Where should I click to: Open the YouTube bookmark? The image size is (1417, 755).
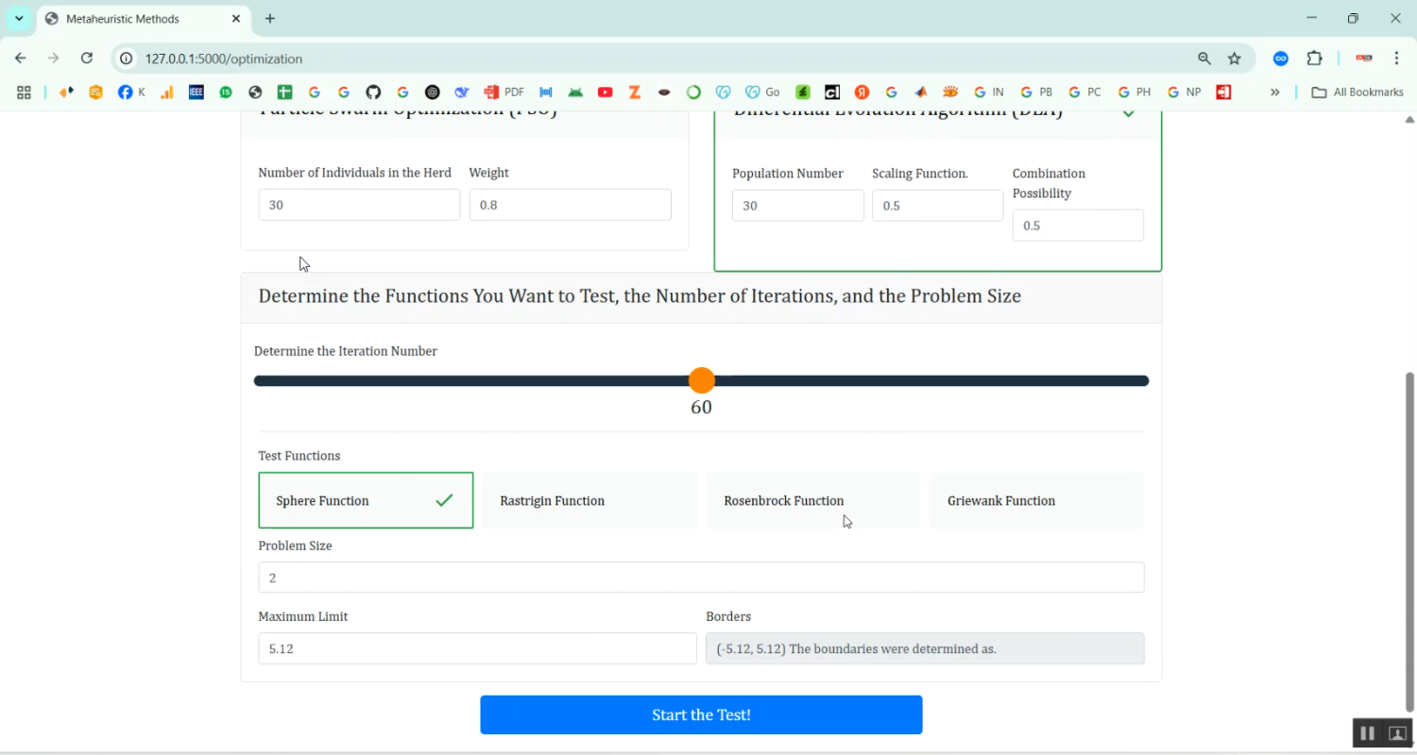(x=606, y=92)
